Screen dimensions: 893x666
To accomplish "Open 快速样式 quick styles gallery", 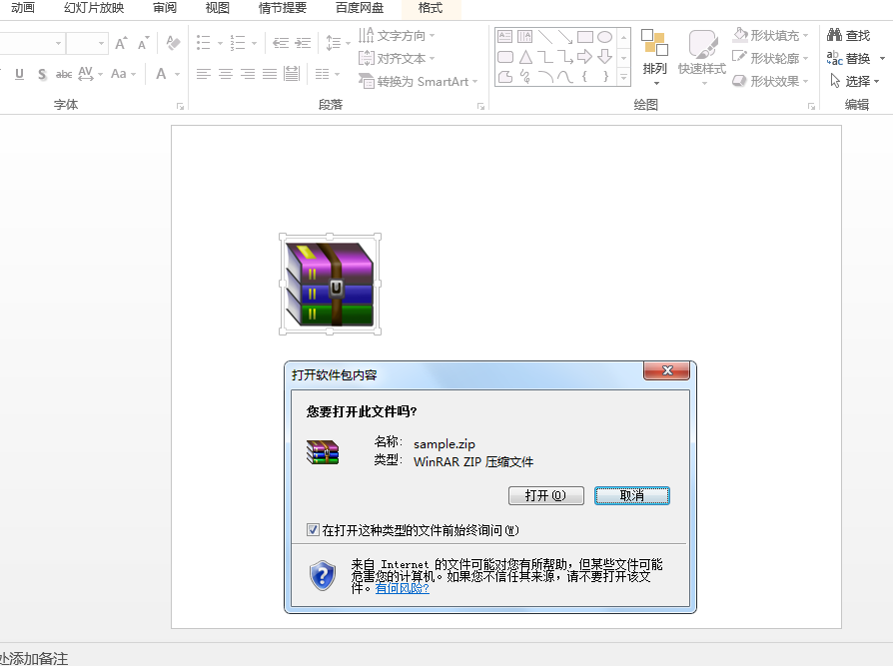I will 702,58.
